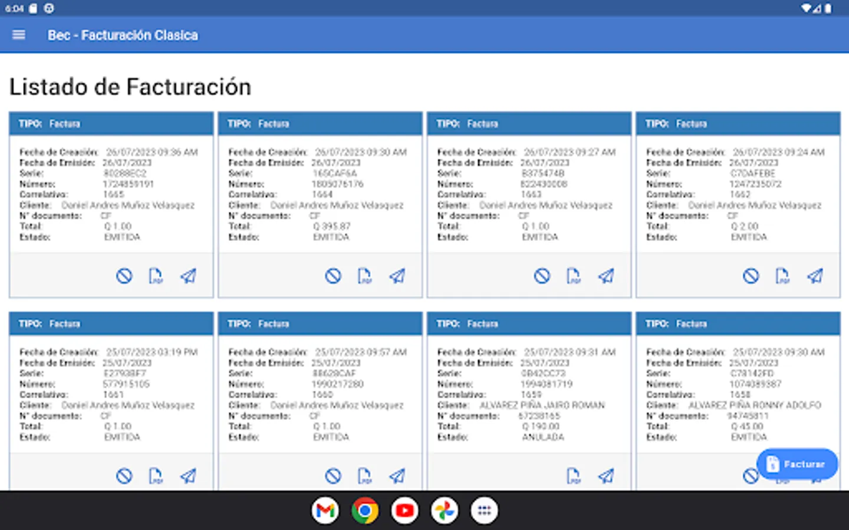Tap the Facturar floating action button
Image resolution: width=849 pixels, height=530 pixels.
pos(797,463)
